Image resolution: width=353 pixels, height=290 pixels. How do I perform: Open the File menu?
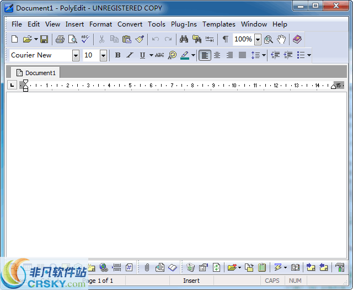[x=17, y=24]
